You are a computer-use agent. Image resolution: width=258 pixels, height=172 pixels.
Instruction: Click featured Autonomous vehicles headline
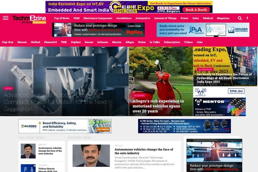[x=144, y=151]
